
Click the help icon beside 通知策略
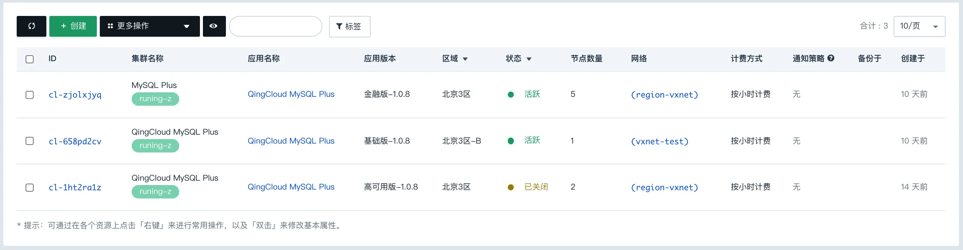831,58
